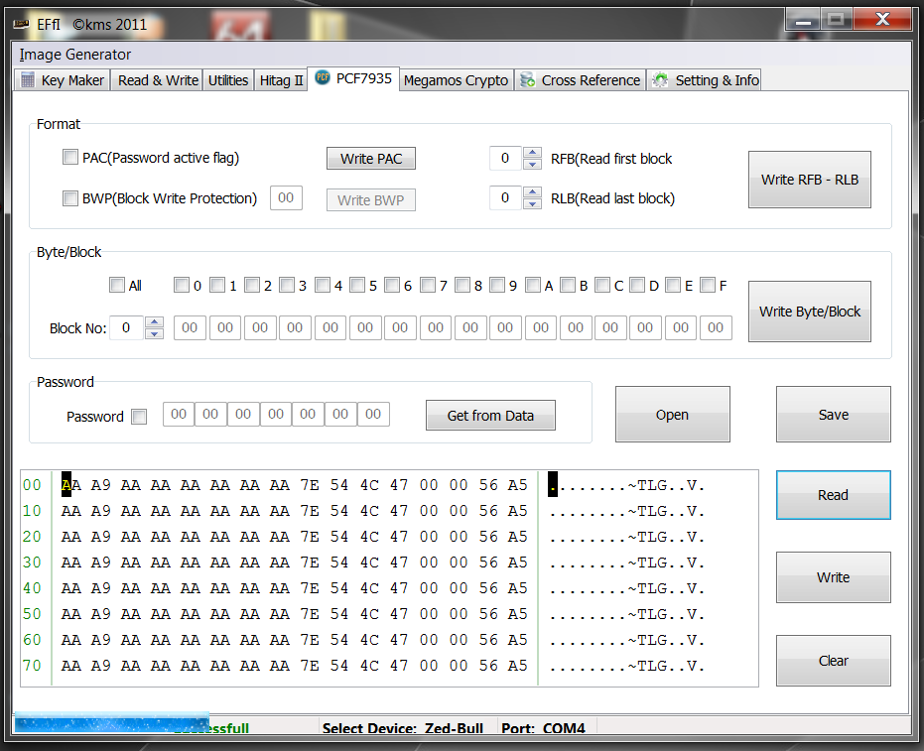Screen dimensions: 924x751
Task: Click the Clear button
Action: pos(834,661)
